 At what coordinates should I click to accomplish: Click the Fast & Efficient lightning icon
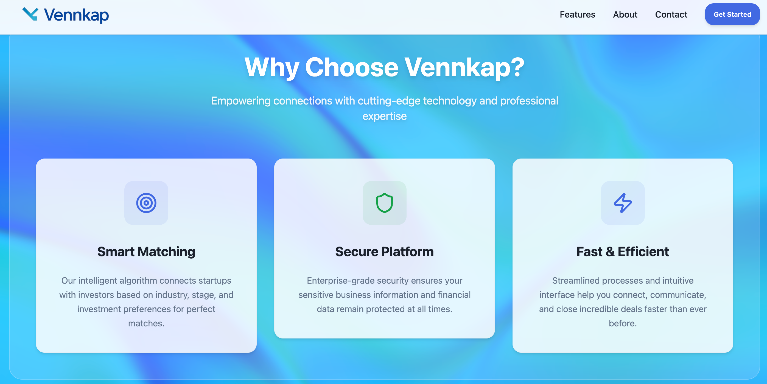pos(623,203)
